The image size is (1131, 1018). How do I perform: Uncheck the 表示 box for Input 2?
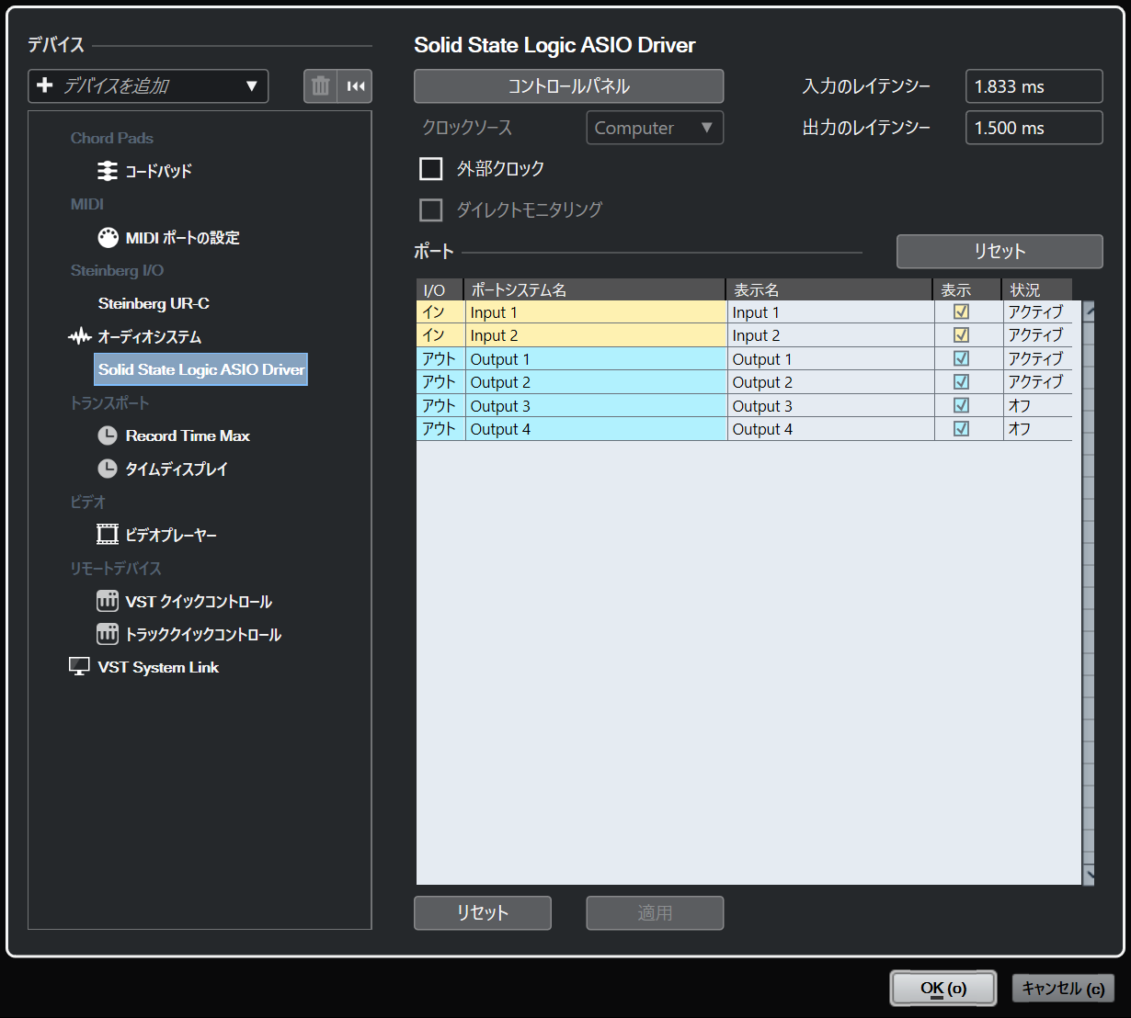pos(961,335)
